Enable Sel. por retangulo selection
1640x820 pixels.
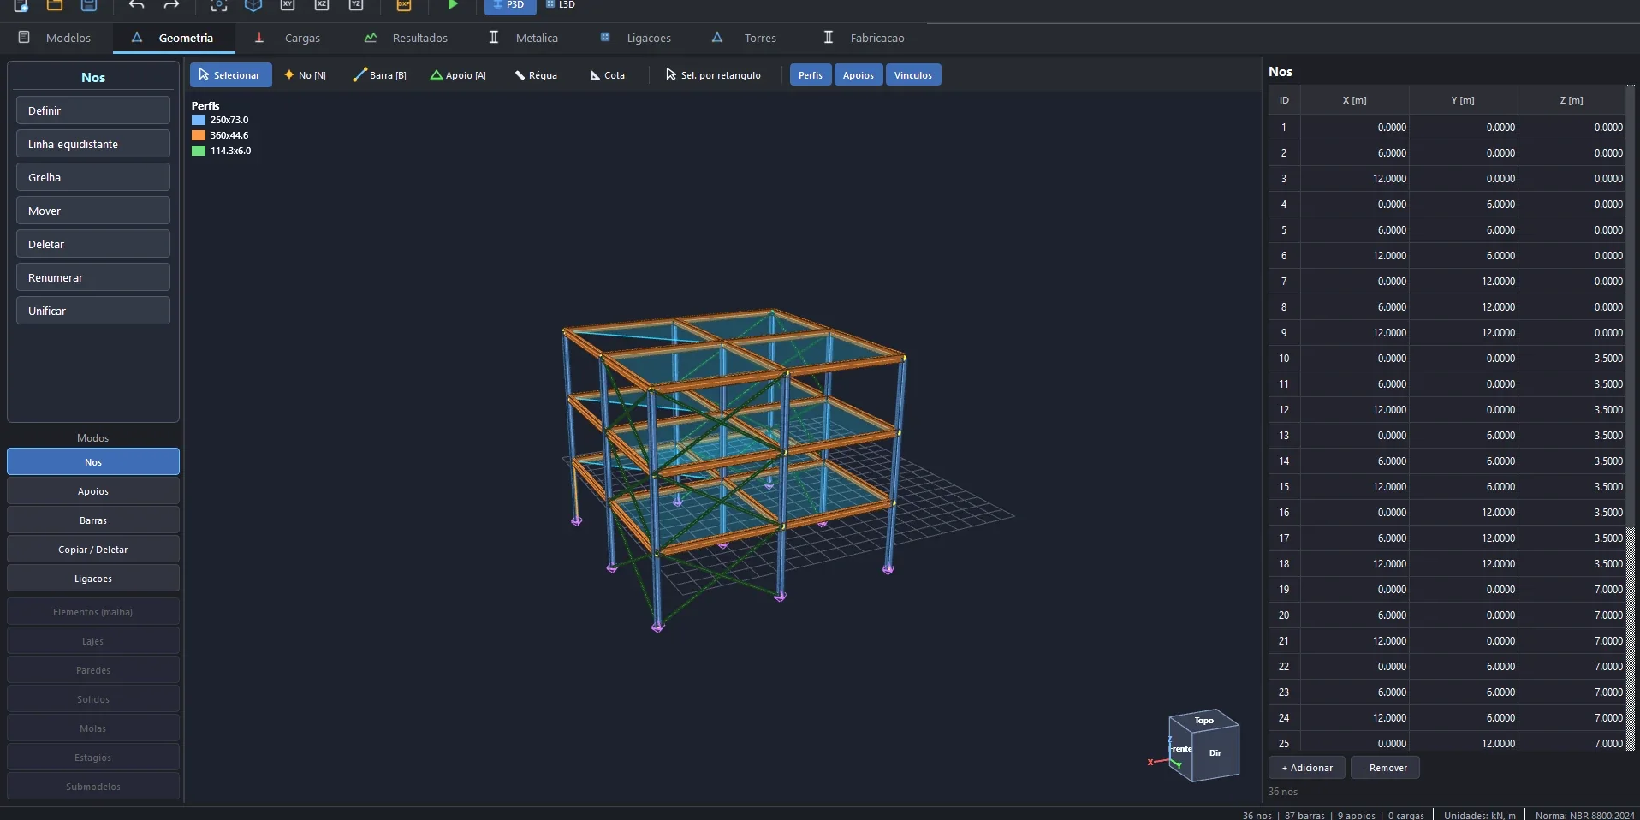pos(713,75)
